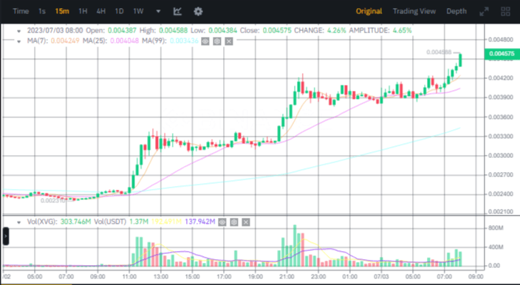Remove the Vol indicator with its X
The height and width of the screenshot is (285, 520).
pyautogui.click(x=246, y=222)
